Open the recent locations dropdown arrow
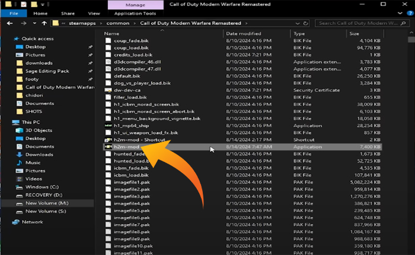The width and height of the screenshot is (415, 255). (x=34, y=23)
